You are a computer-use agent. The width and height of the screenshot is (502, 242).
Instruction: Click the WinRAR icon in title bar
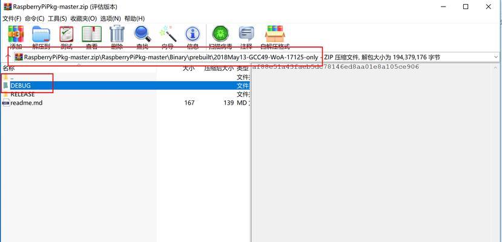pos(8,7)
